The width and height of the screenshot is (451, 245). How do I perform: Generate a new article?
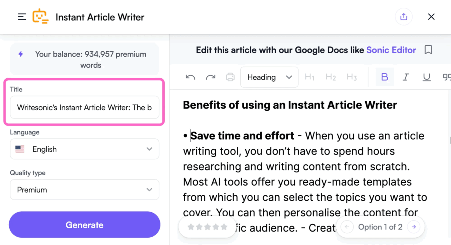(84, 225)
